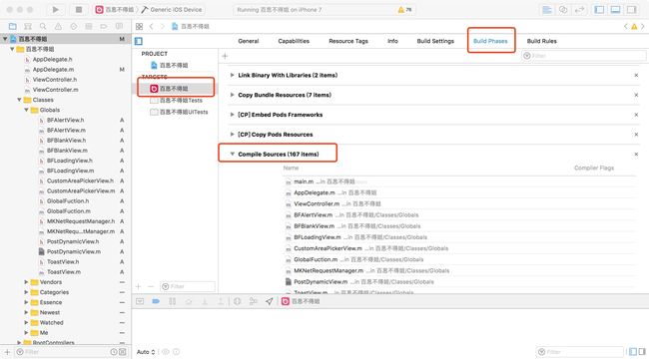Collapse the Classes folder

19,100
